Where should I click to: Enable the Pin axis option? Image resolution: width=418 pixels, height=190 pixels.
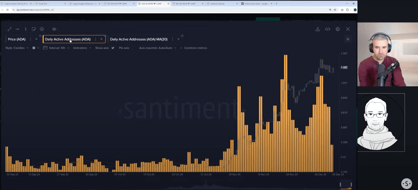click(124, 48)
